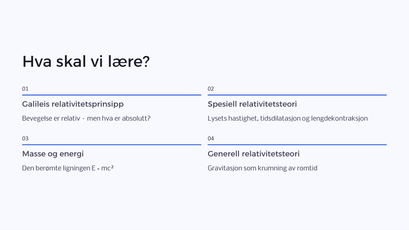Click the 'Den berømte ligningen E = mc²' text
The width and height of the screenshot is (409, 230).
68,168
